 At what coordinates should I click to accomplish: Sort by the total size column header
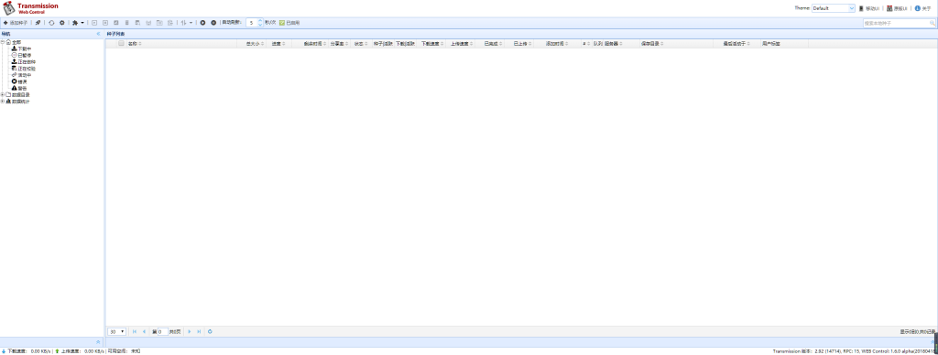pos(252,44)
